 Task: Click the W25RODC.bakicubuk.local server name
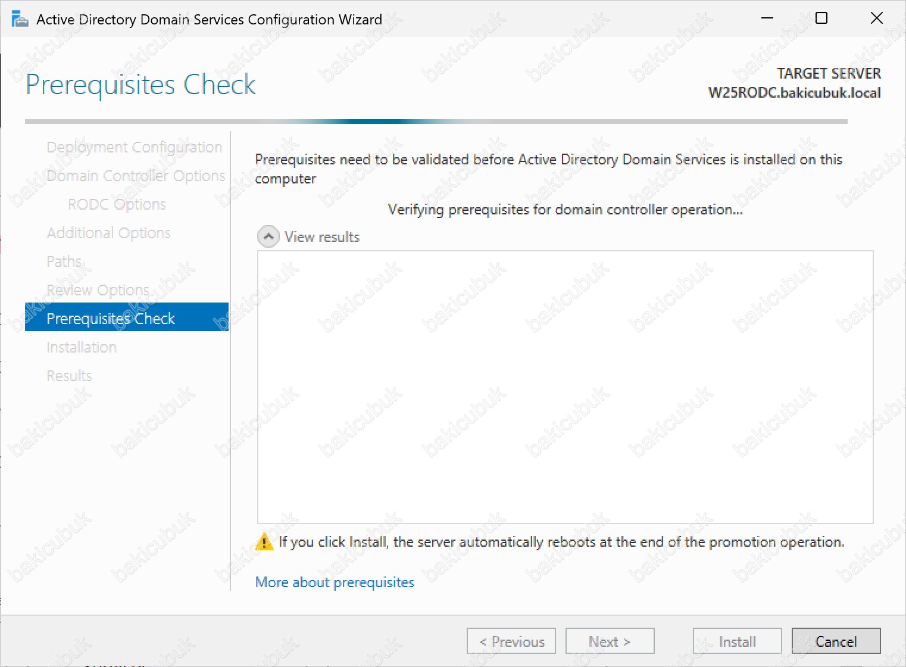(x=794, y=93)
